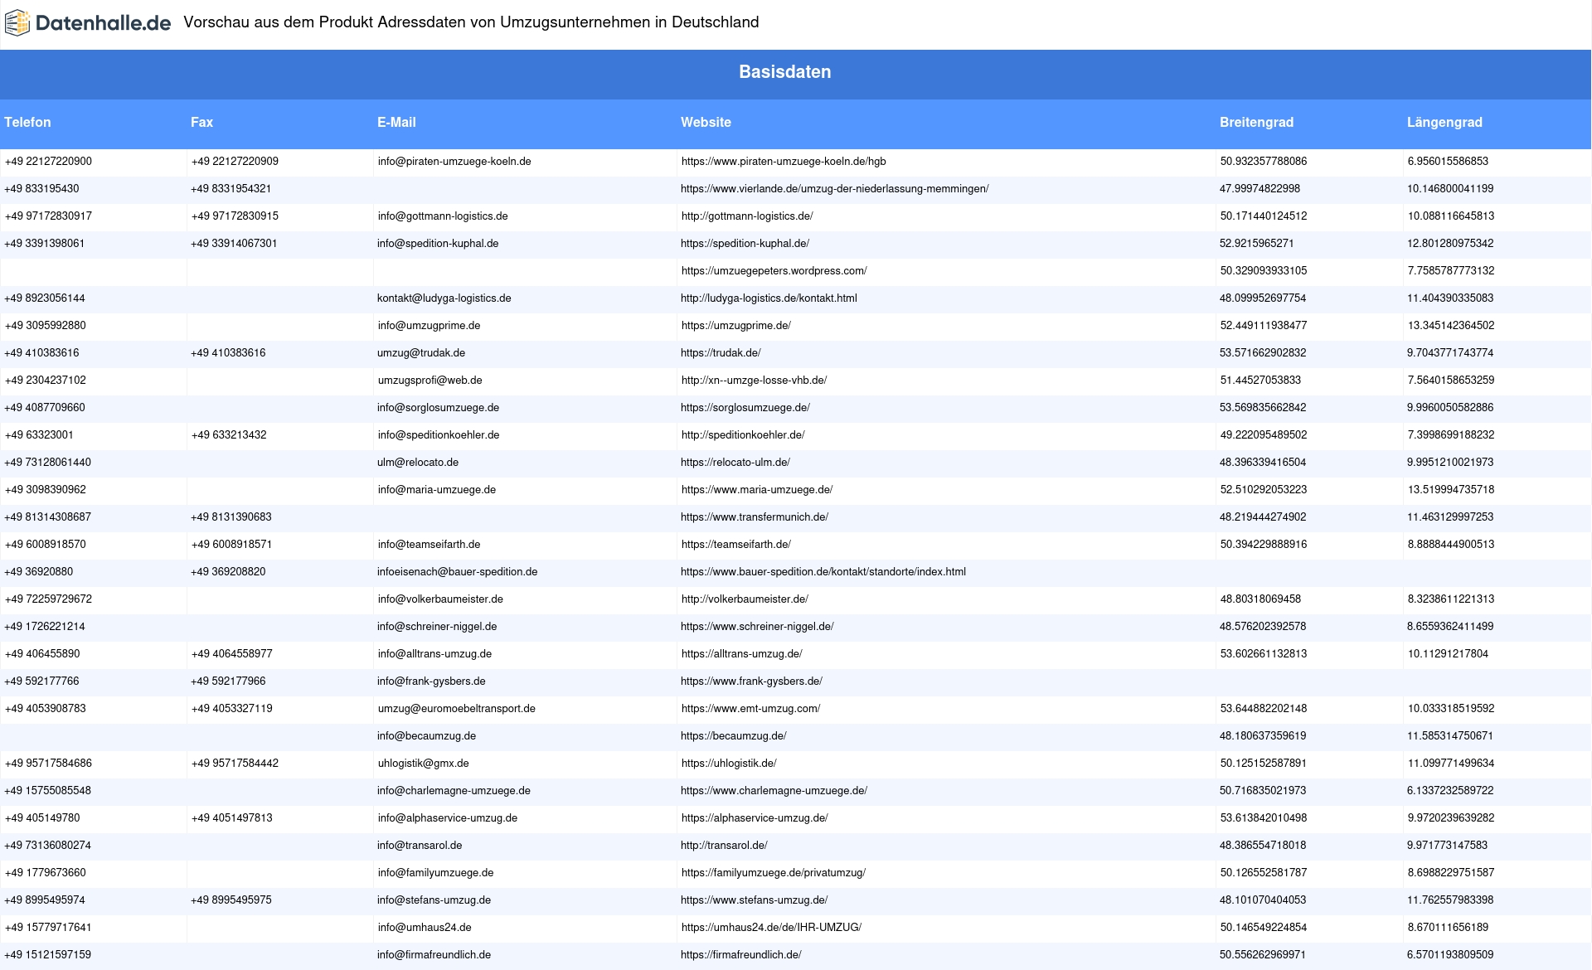Click fax number +49 22127220909
The width and height of the screenshot is (1592, 970).
pos(235,162)
